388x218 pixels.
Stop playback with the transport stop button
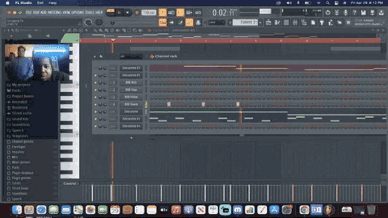point(127,13)
